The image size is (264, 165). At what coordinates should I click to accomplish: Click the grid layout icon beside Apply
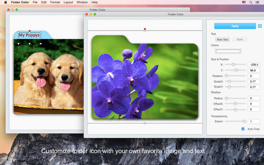tap(260, 26)
